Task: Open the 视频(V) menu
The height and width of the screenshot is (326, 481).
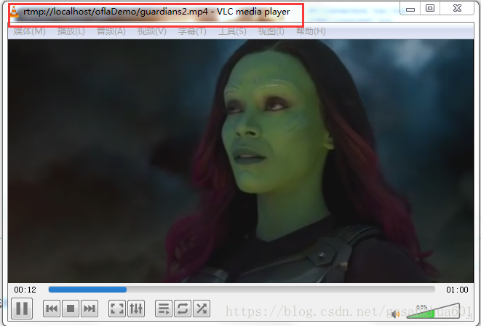Action: (x=152, y=31)
